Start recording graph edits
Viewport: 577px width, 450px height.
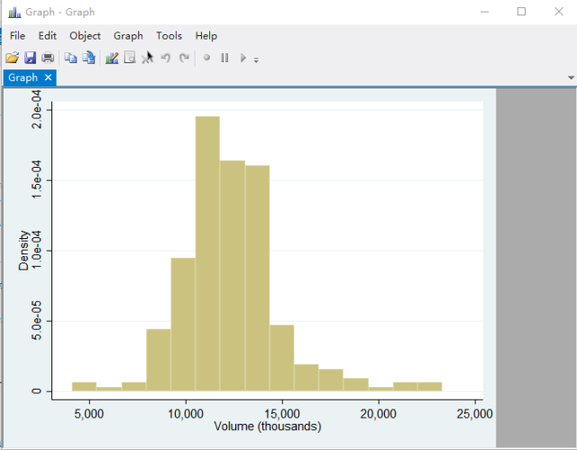click(206, 58)
